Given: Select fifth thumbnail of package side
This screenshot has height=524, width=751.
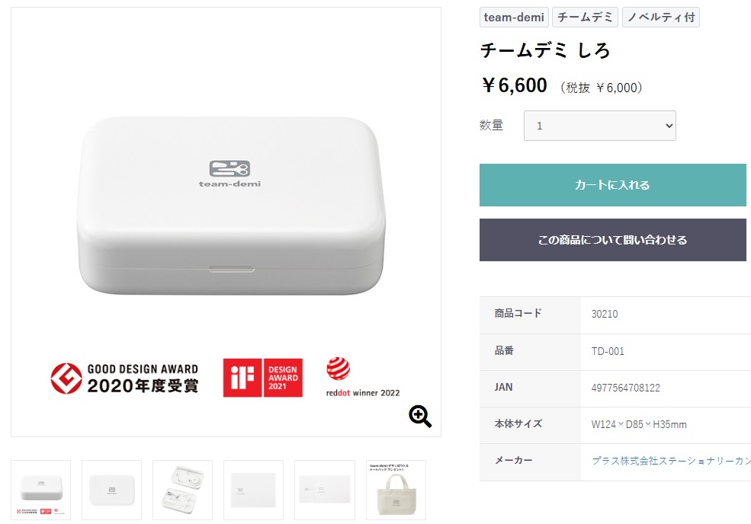Looking at the screenshot, I should pos(325,490).
